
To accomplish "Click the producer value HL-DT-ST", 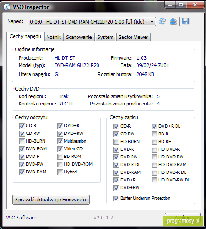I will [x=65, y=58].
